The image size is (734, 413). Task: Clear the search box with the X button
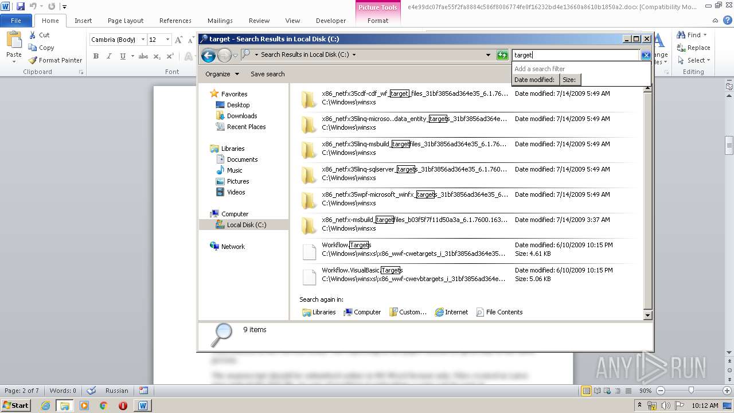click(646, 55)
